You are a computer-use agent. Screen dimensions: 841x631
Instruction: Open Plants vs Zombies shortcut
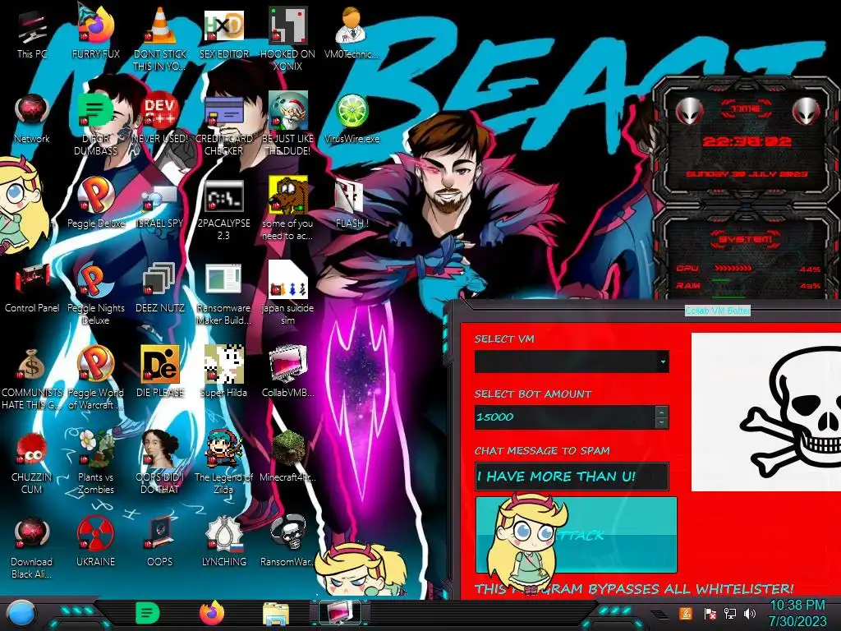[x=95, y=463]
